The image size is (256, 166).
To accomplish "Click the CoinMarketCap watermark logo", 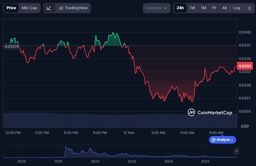I will tap(210, 112).
